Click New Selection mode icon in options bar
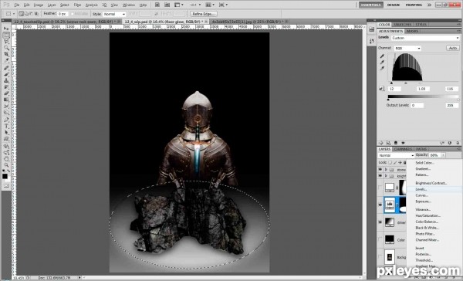 pyautogui.click(x=22, y=14)
